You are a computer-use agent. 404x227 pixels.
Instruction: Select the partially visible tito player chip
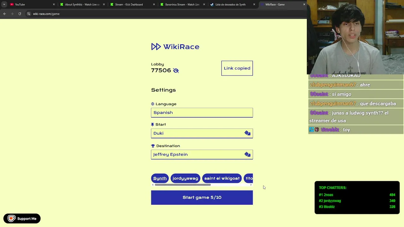coord(249,178)
